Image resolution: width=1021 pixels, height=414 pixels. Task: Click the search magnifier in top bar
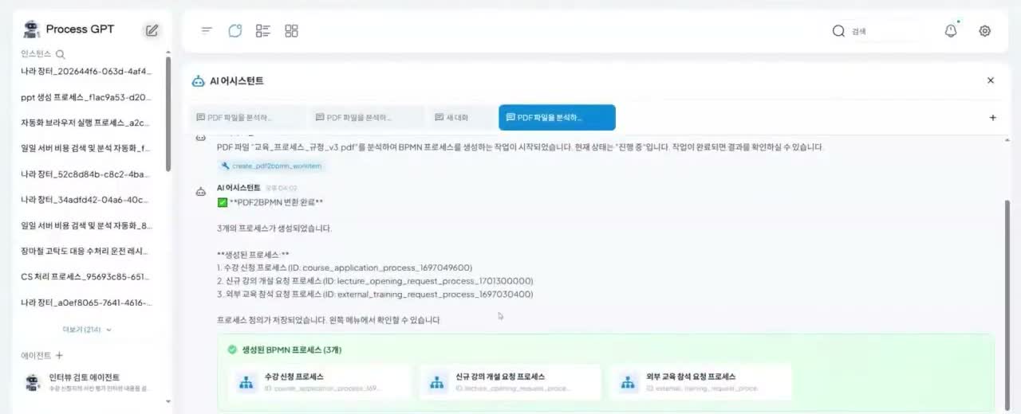[x=838, y=31]
